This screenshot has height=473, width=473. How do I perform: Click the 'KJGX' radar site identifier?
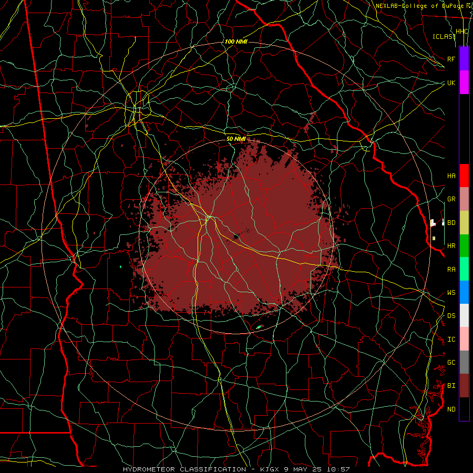[270, 469]
